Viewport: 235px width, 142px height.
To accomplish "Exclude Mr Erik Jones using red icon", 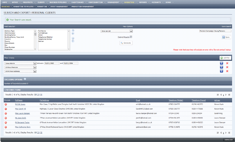I will (x=6, y=104).
